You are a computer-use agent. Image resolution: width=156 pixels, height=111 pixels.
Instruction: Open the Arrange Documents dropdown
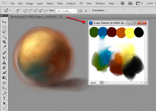(139, 3)
